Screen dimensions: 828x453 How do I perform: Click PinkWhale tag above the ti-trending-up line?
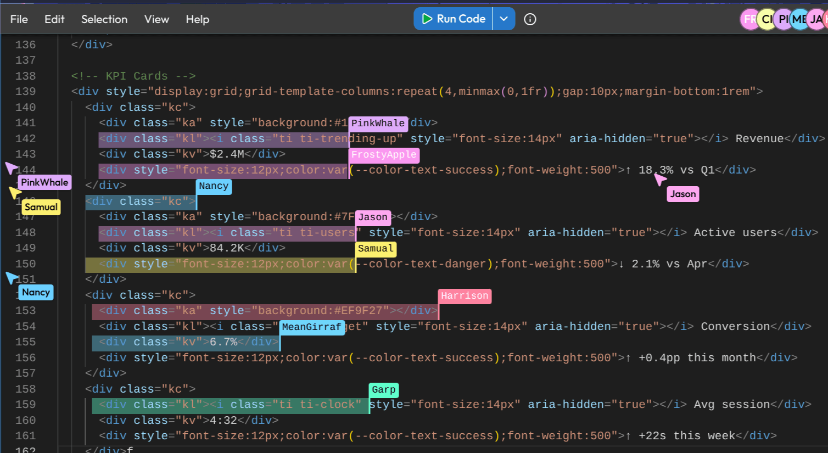click(378, 124)
